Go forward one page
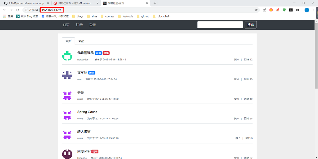The height and width of the screenshot is (159, 318). tap(11, 10)
